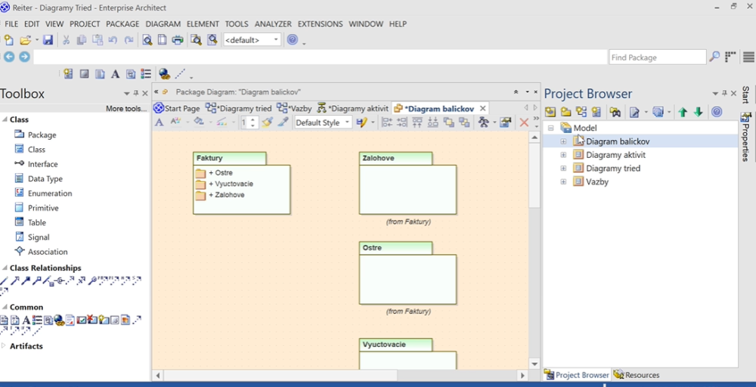Pick the Enumeration element in Toolbox
Image resolution: width=756 pixels, height=387 pixels.
(49, 193)
